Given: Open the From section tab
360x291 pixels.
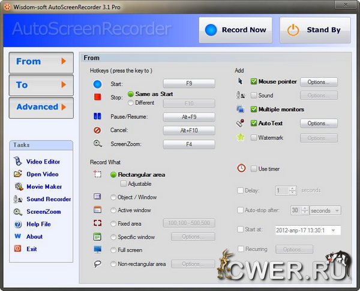Looking at the screenshot, I should [41, 62].
